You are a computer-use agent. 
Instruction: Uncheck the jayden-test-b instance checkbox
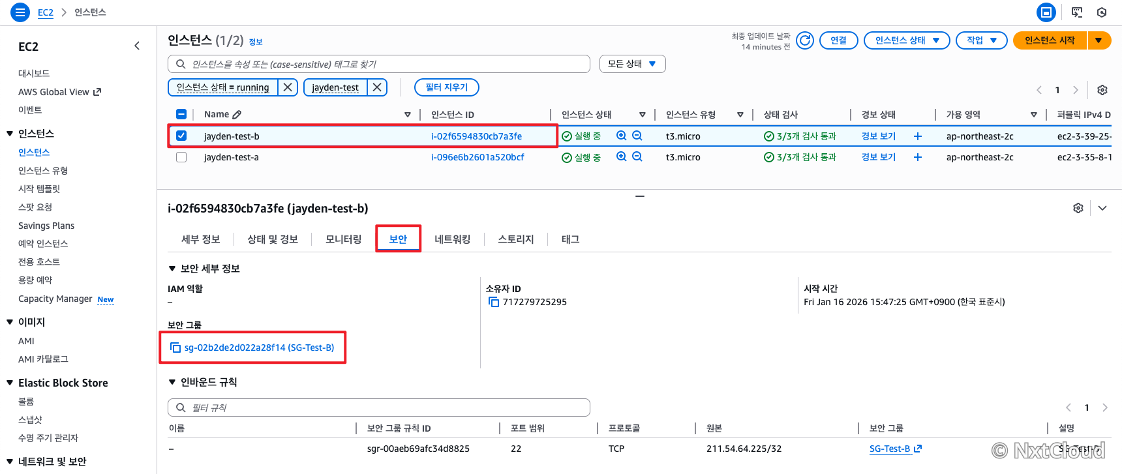[181, 136]
